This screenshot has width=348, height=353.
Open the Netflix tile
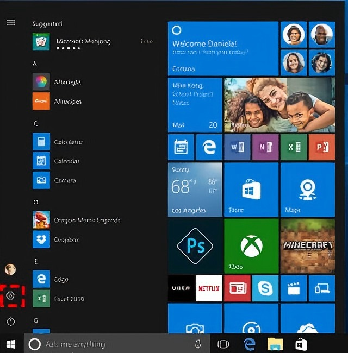coord(209,288)
